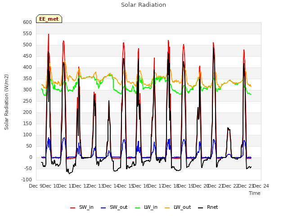Click the Dec 14 x-axis tick label

tap(111, 186)
